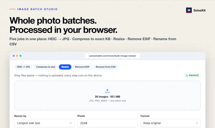Click the SK SolveKit logo icon
Image resolution: width=215 pixels, height=128 pixels.
[x=189, y=10]
